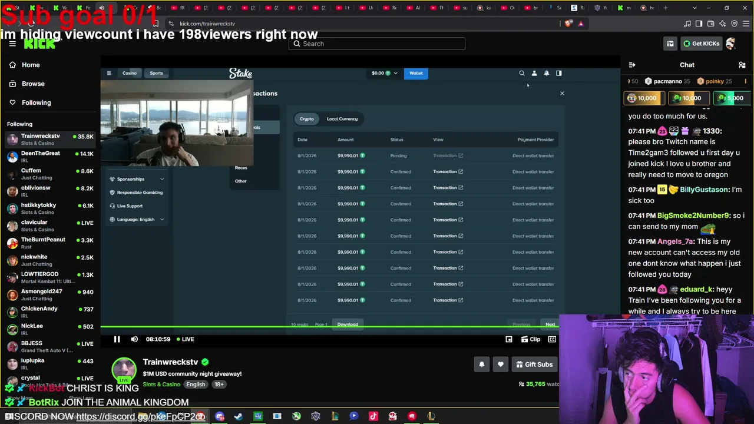
Task: Open the browser main menu icon
Action: pyautogui.click(x=746, y=24)
